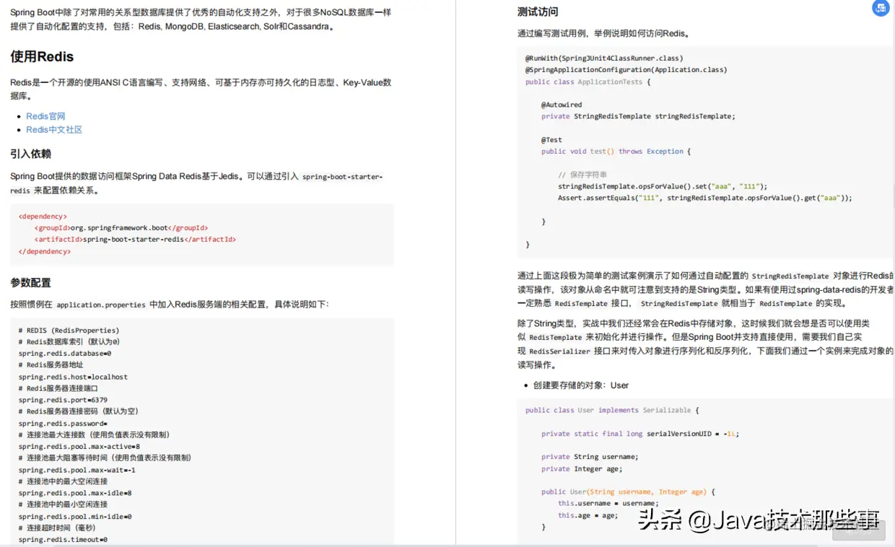Image resolution: width=895 pixels, height=547 pixels.
Task: Click the '// 保存字符串' comment line
Action: [582, 175]
